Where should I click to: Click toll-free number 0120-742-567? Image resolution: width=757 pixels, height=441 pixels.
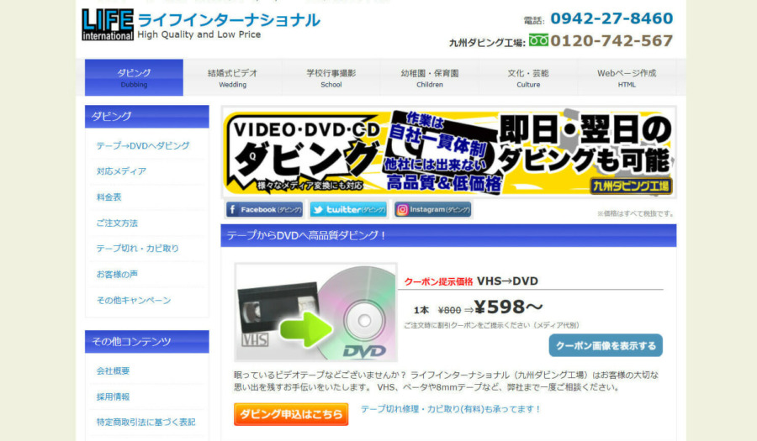tap(611, 40)
